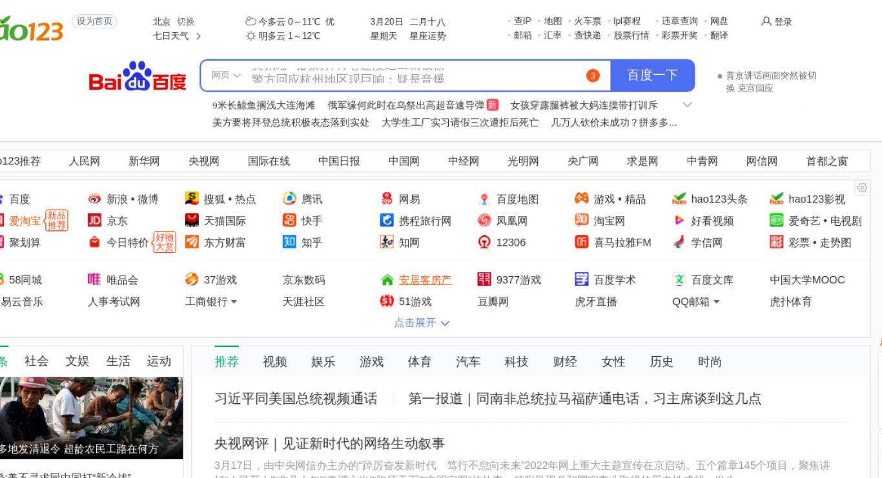Viewport: 882px width, 478px height.
Task: Open the 新华网 link
Action: point(144,161)
